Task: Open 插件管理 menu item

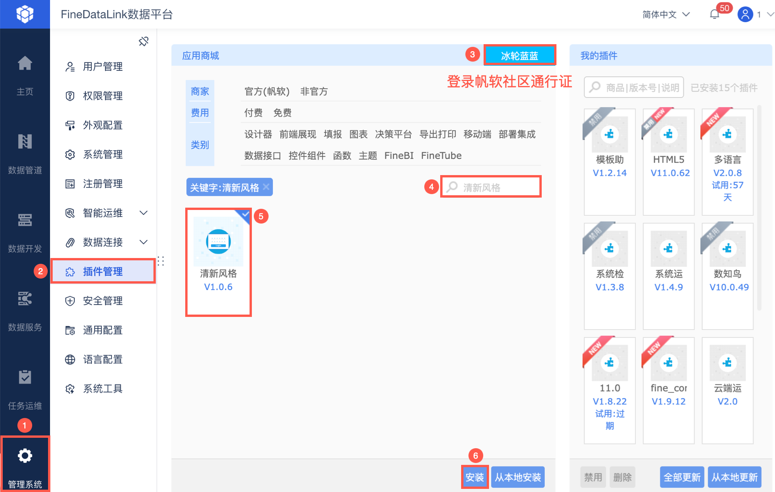Action: (x=103, y=272)
